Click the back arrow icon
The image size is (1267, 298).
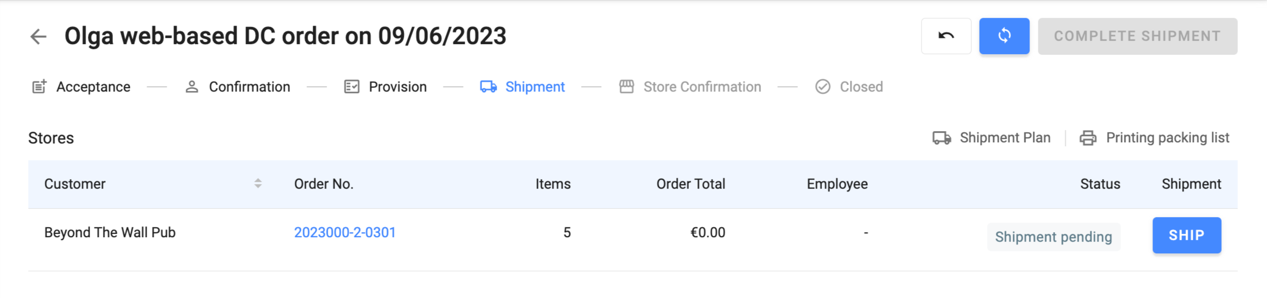pyautogui.click(x=38, y=36)
